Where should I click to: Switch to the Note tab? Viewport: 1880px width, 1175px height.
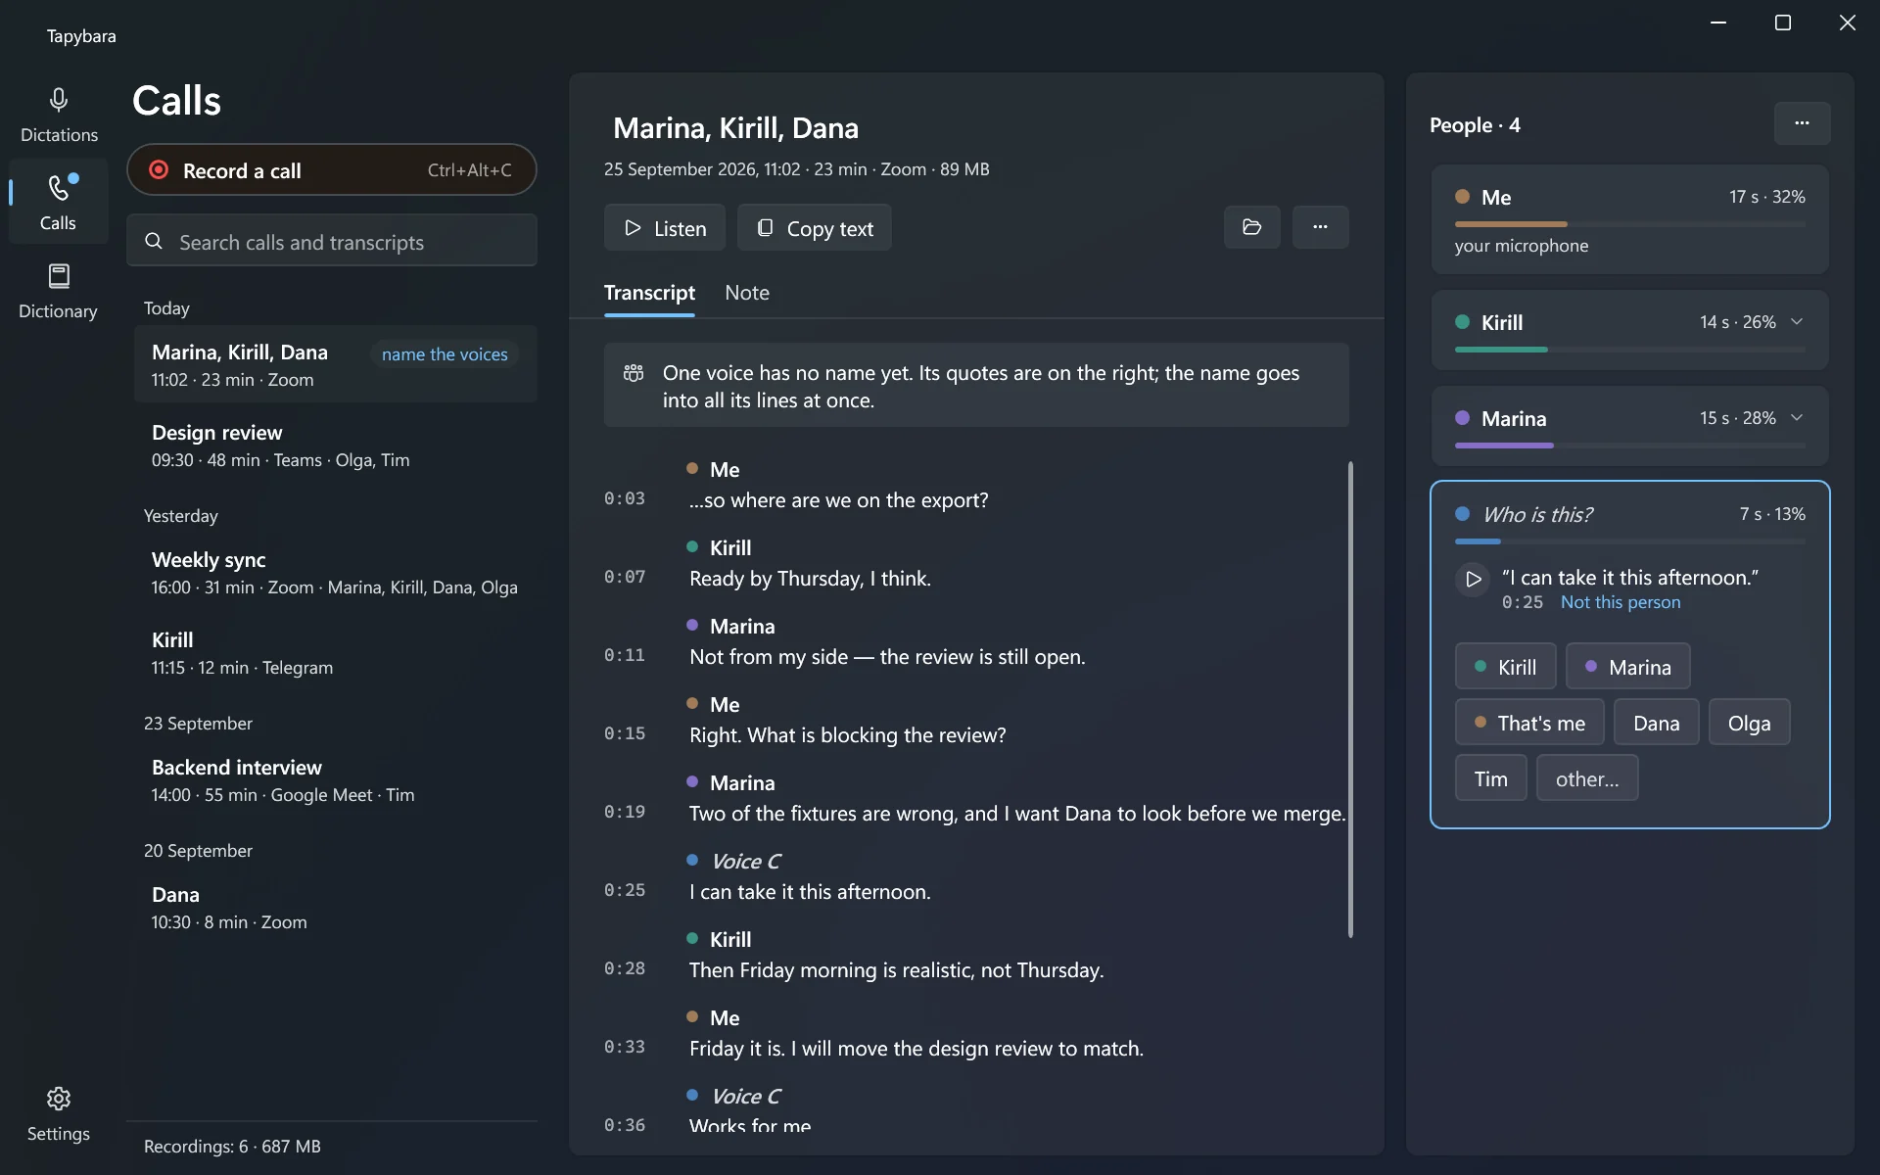click(747, 293)
